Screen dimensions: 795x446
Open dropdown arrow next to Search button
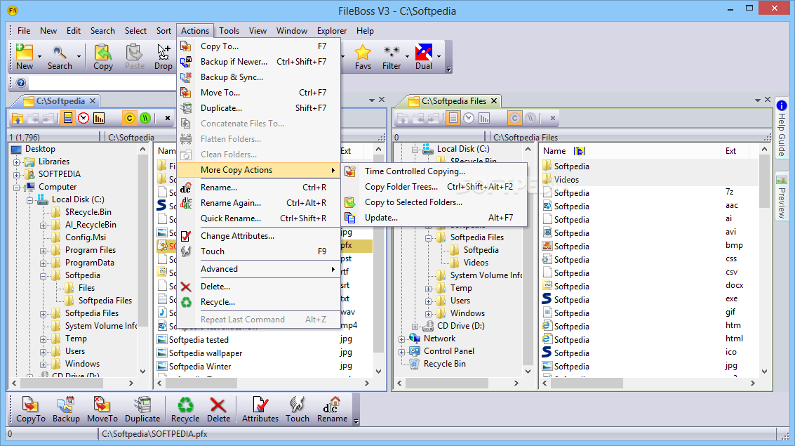coord(79,56)
